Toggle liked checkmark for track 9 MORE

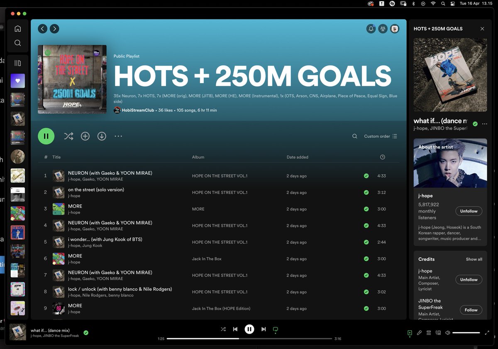click(366, 309)
